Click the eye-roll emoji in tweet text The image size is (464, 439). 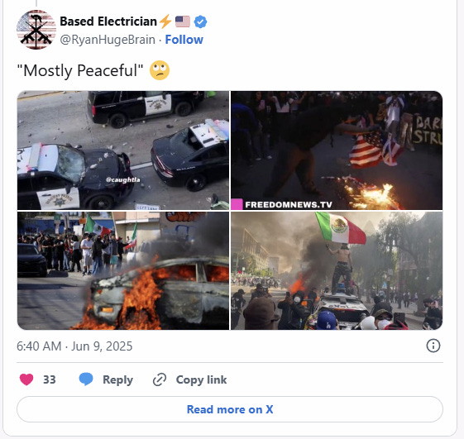tap(160, 70)
